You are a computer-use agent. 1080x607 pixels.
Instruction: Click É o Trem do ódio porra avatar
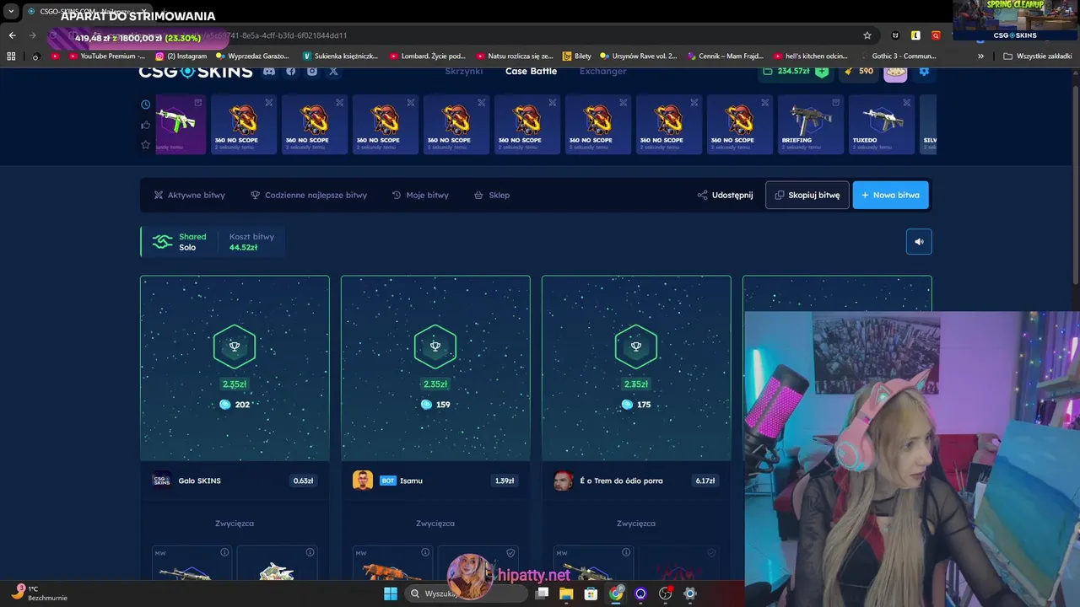(563, 481)
